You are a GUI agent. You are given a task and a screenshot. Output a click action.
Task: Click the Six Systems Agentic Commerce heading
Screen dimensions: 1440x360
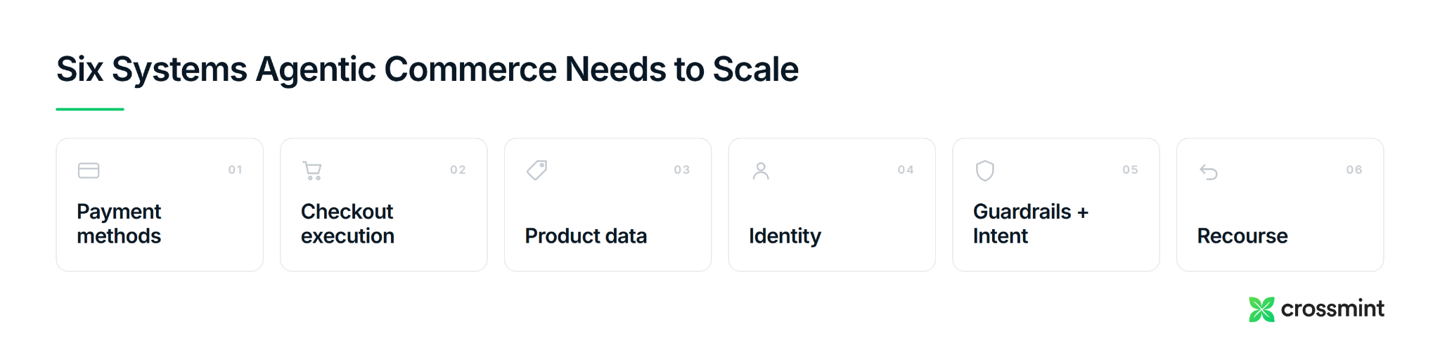[x=427, y=69]
